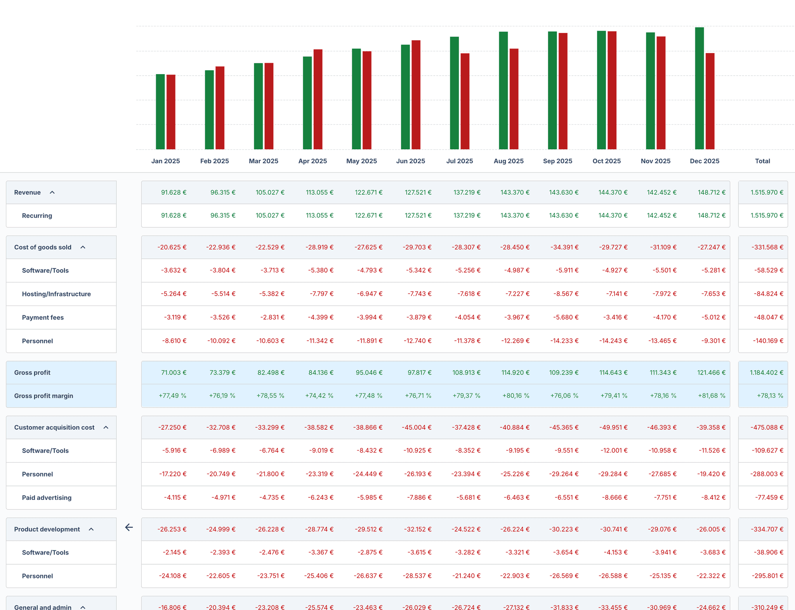Image resolution: width=795 pixels, height=610 pixels.
Task: Click the Gross profit row label
Action: coord(32,373)
